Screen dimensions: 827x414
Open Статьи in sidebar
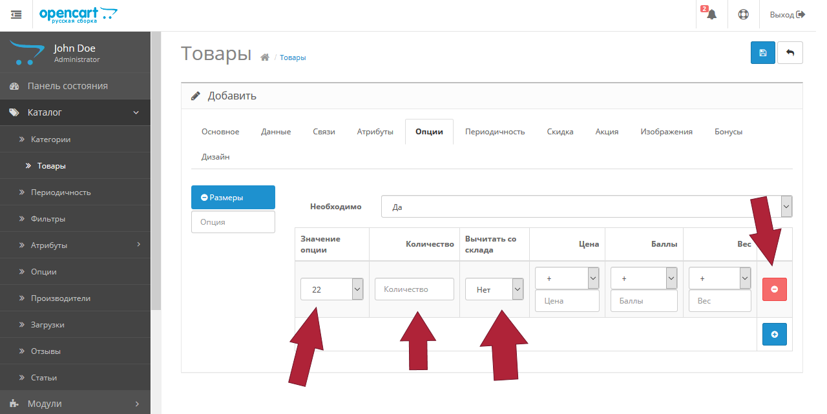pyautogui.click(x=75, y=377)
